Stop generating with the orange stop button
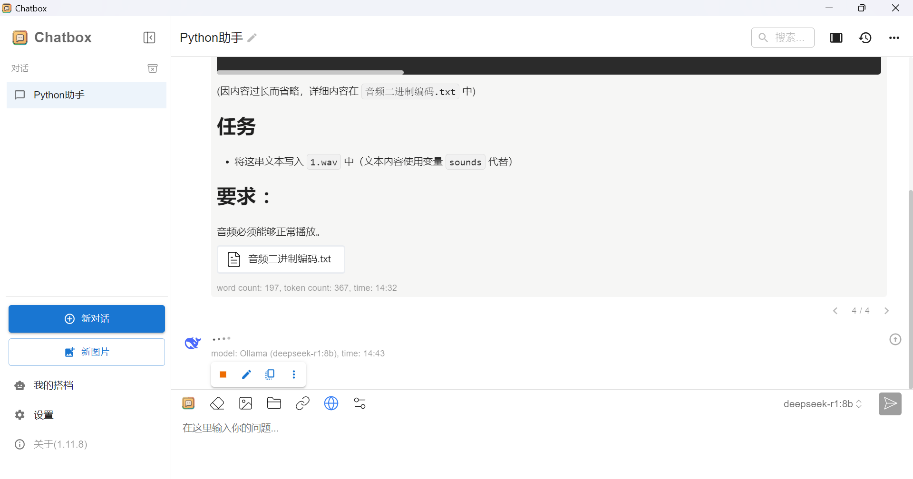Image resolution: width=913 pixels, height=479 pixels. coord(223,374)
